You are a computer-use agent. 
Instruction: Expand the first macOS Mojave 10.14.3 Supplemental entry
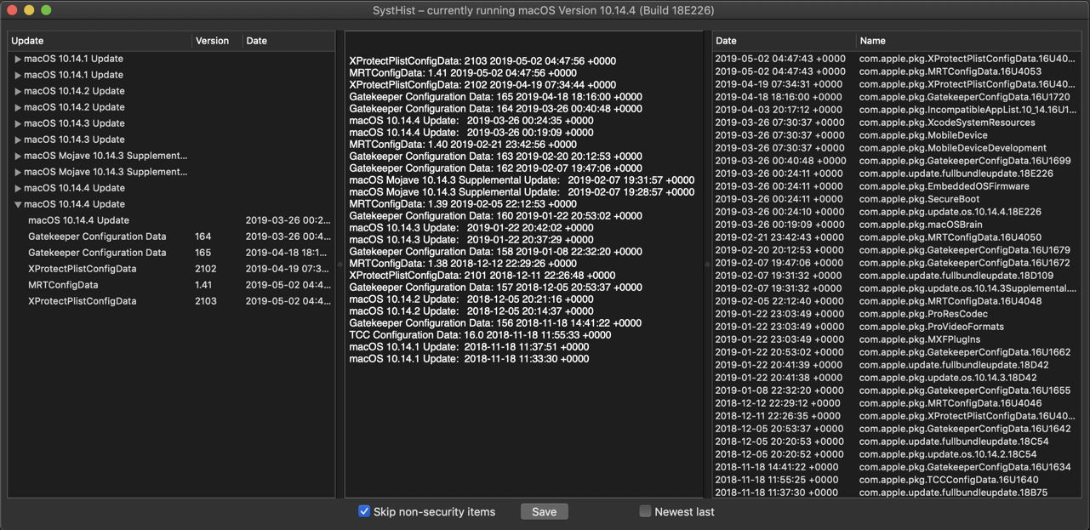[x=18, y=157]
